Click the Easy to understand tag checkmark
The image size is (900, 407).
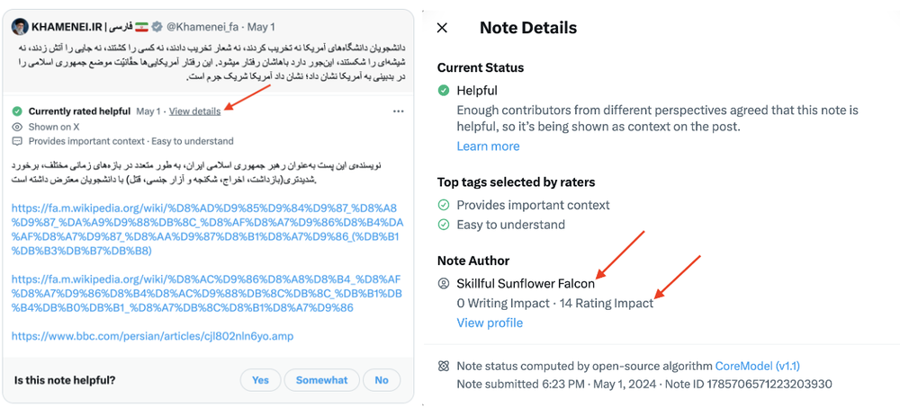443,225
